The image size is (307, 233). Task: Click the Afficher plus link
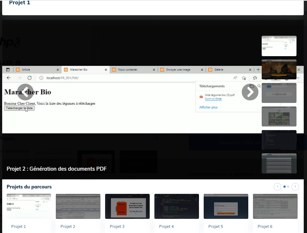(x=208, y=107)
